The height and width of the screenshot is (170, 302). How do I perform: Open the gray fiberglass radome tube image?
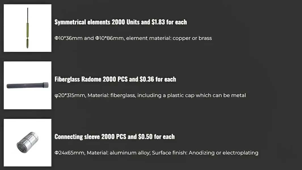[28, 85]
